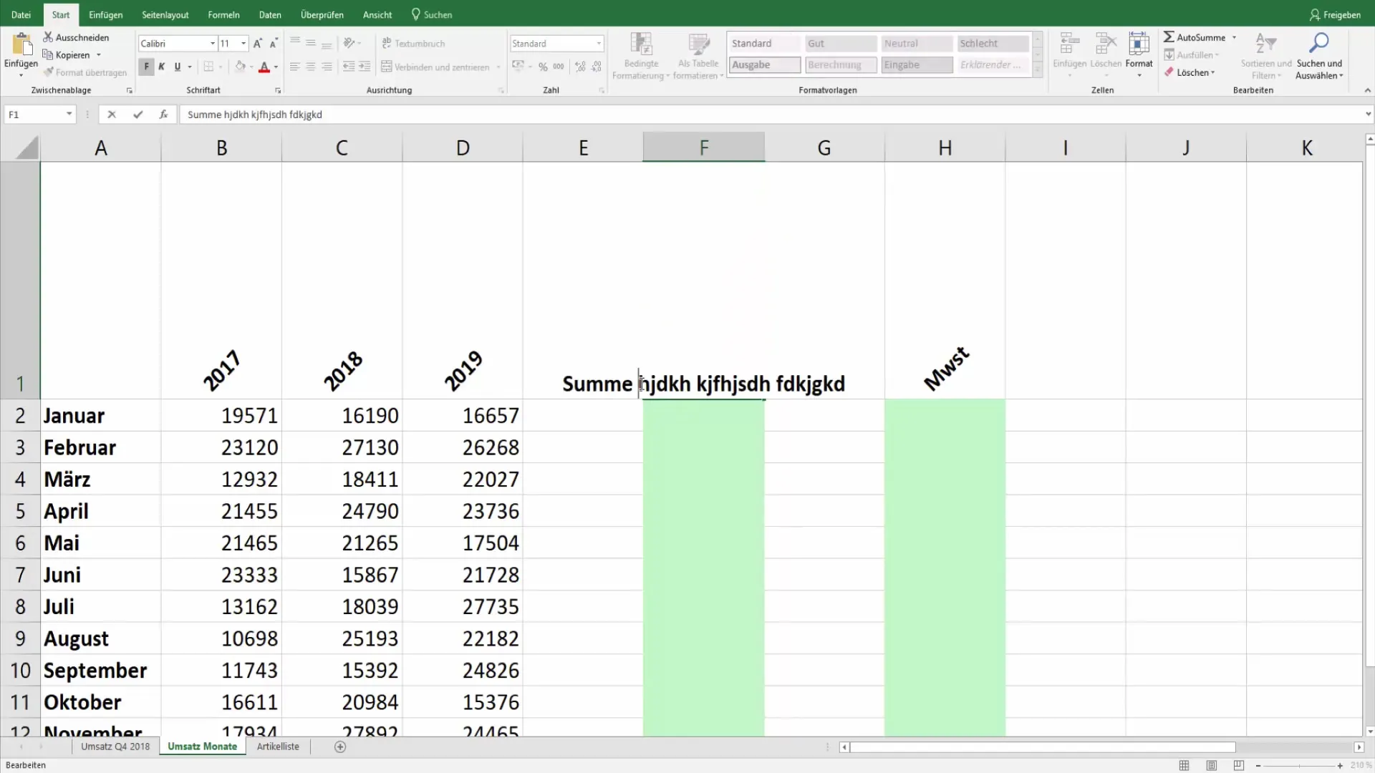Align text to top icon
This screenshot has height=773, width=1375.
pos(295,44)
